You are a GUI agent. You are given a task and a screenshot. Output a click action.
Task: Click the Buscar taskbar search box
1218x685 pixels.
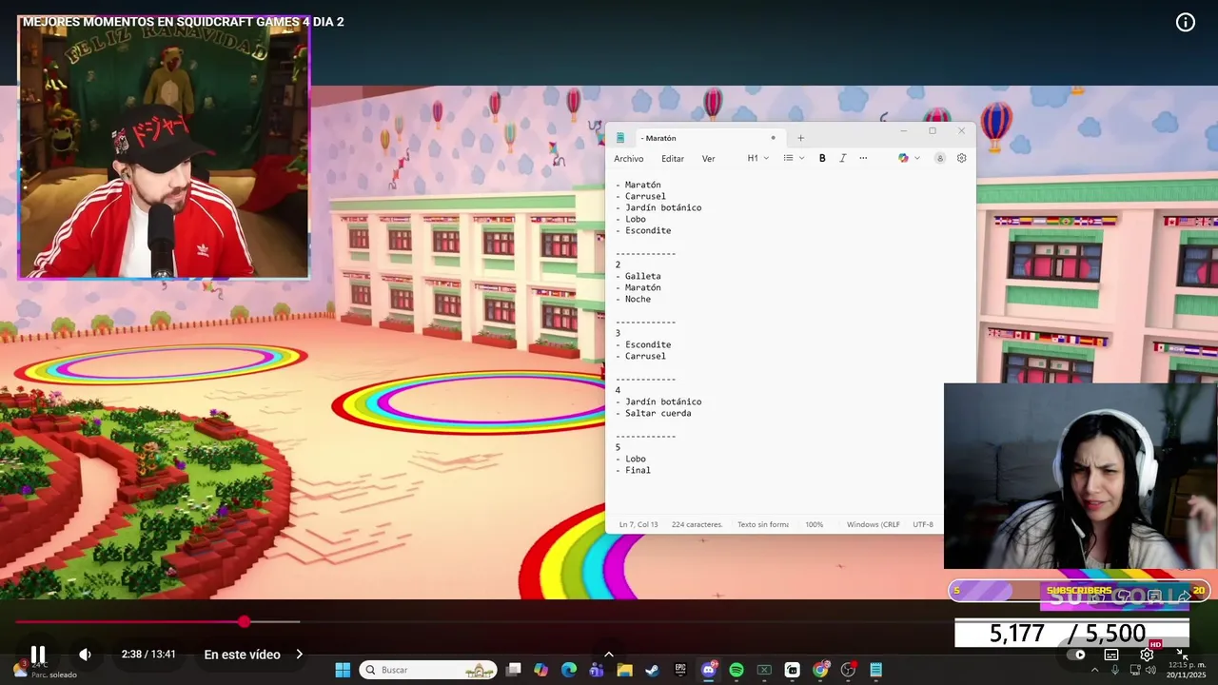tap(428, 670)
